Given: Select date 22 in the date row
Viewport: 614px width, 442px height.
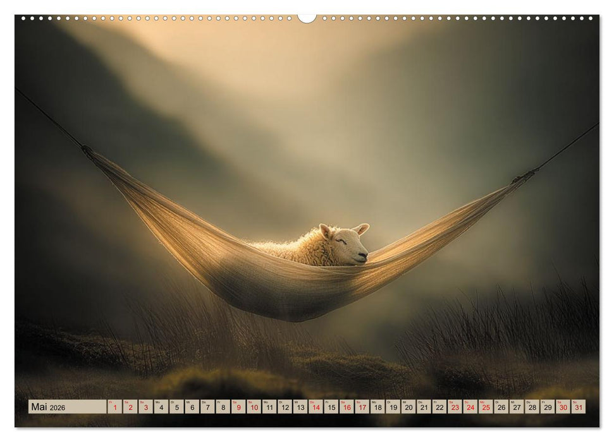Looking at the screenshot, I should [x=439, y=407].
